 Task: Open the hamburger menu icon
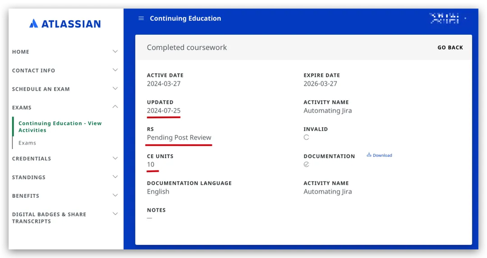[x=141, y=18]
